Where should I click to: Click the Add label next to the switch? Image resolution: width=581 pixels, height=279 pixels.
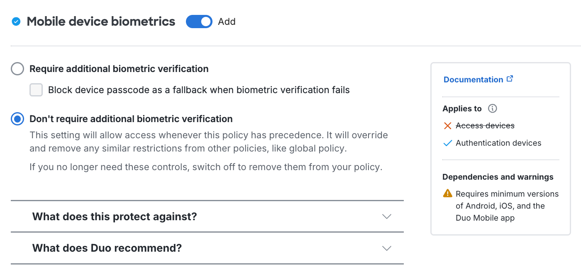tap(227, 22)
